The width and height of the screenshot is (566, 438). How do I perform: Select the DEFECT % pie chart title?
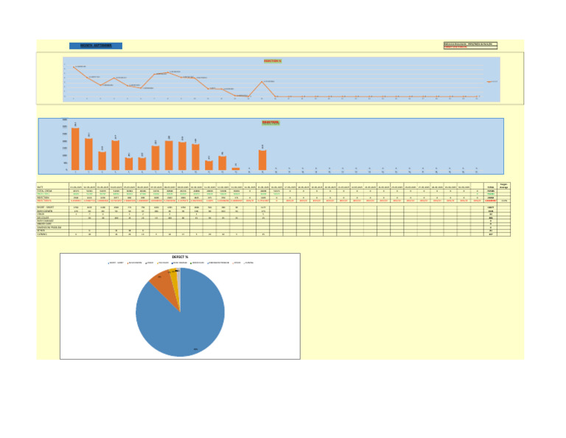180,257
